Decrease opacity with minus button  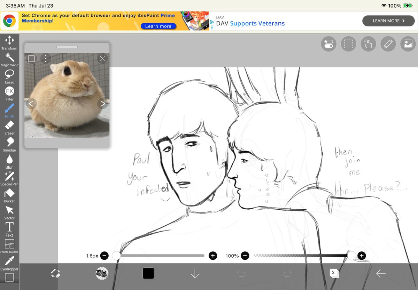coord(245,256)
